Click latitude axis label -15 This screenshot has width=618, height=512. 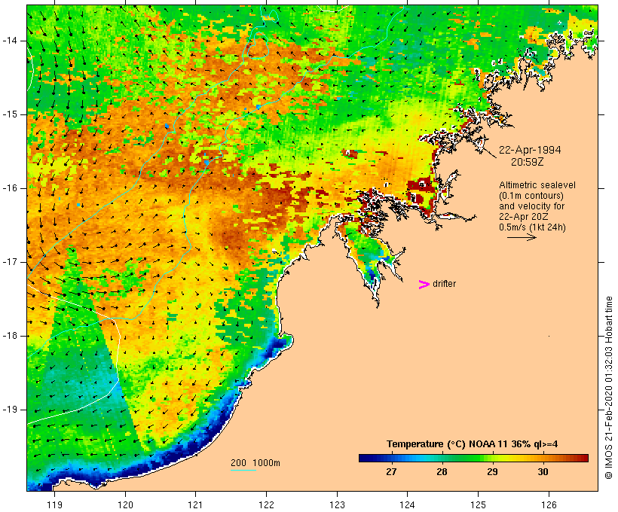[10, 114]
